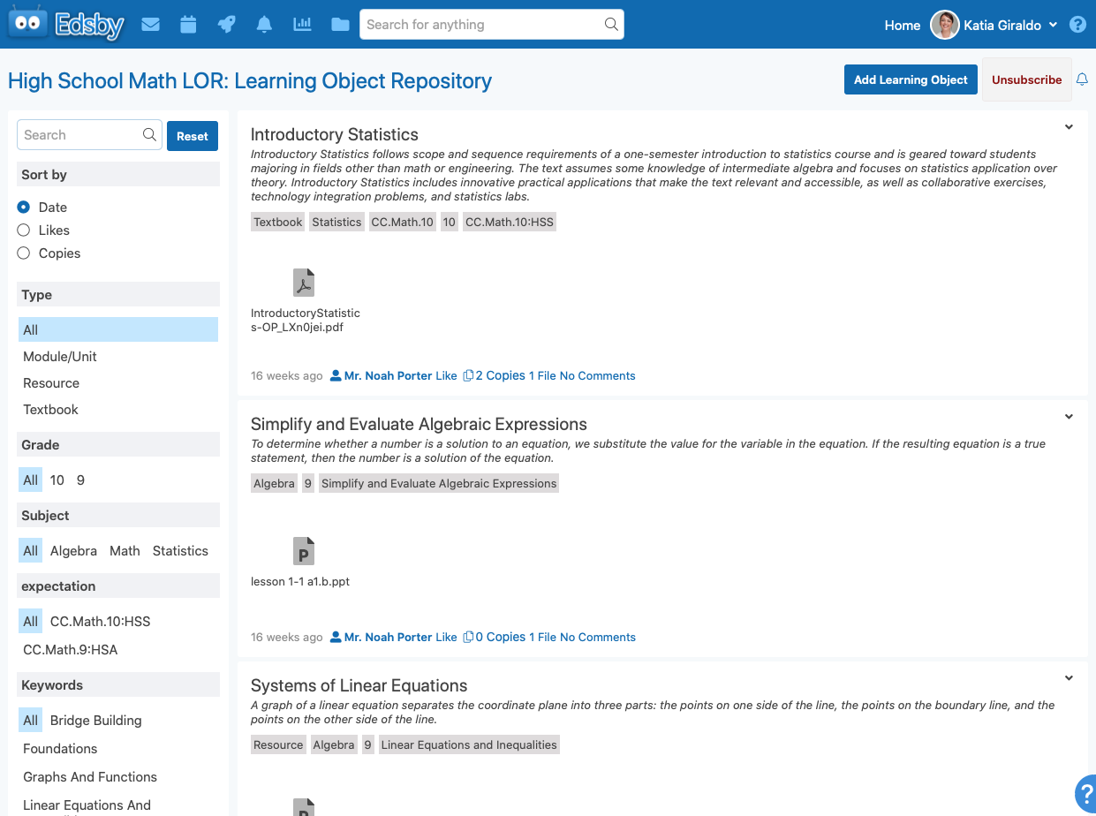Filter type by Module/Unit
Viewport: 1096px width, 816px height.
pos(60,357)
